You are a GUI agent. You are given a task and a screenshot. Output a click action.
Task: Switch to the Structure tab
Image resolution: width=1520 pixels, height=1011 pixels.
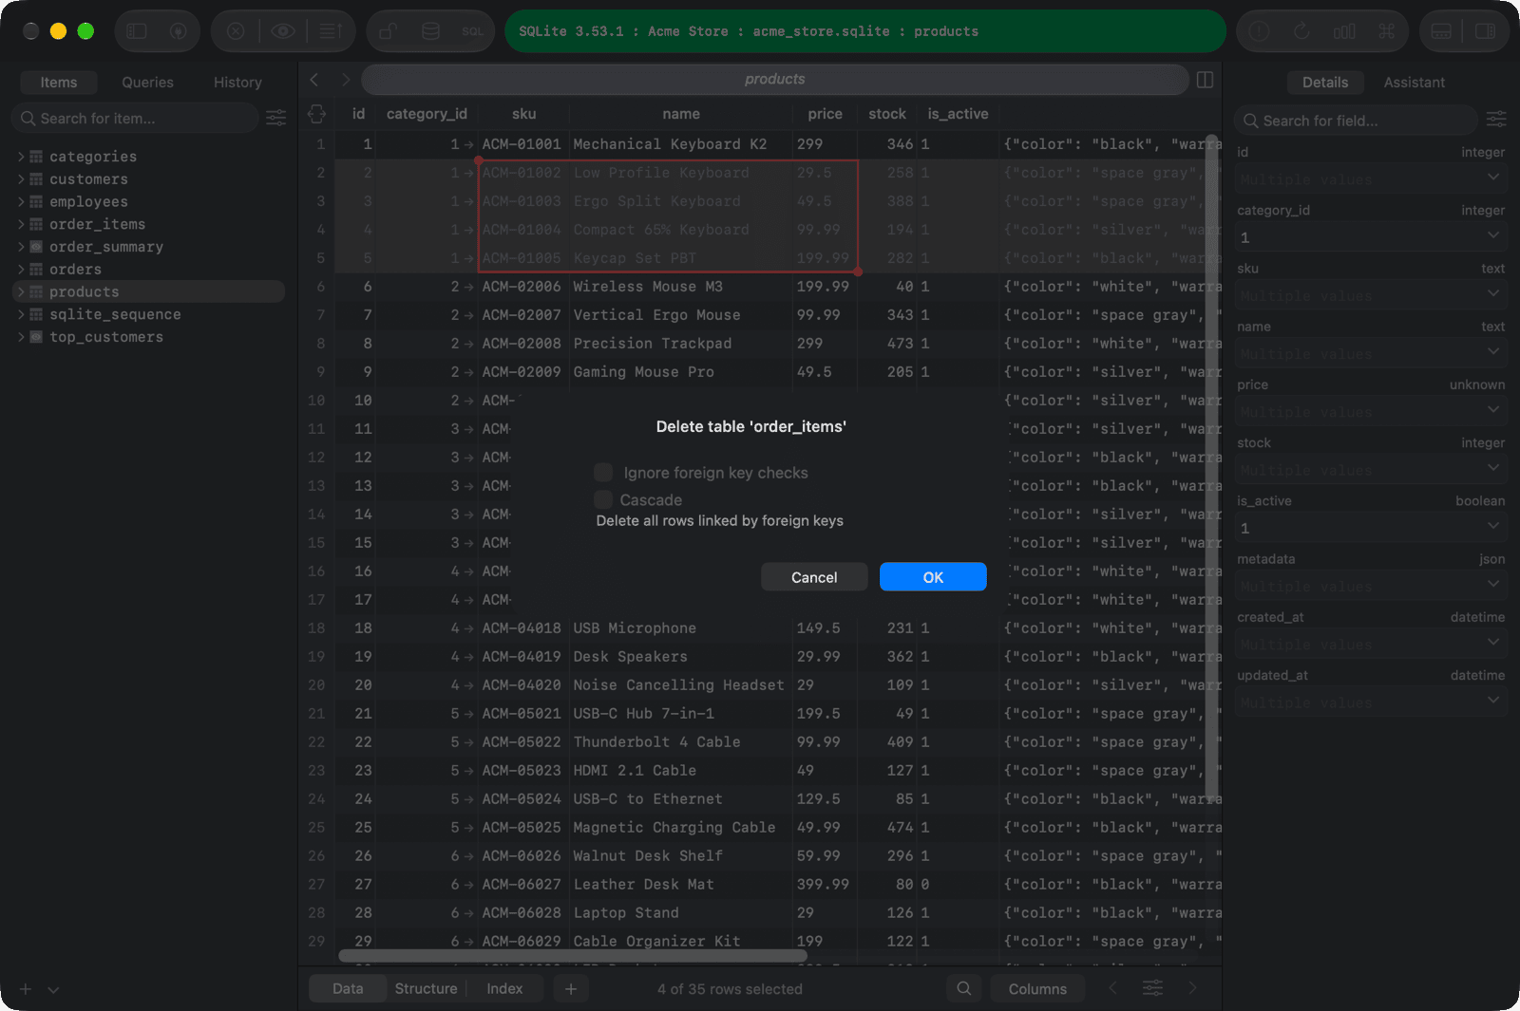tap(426, 988)
